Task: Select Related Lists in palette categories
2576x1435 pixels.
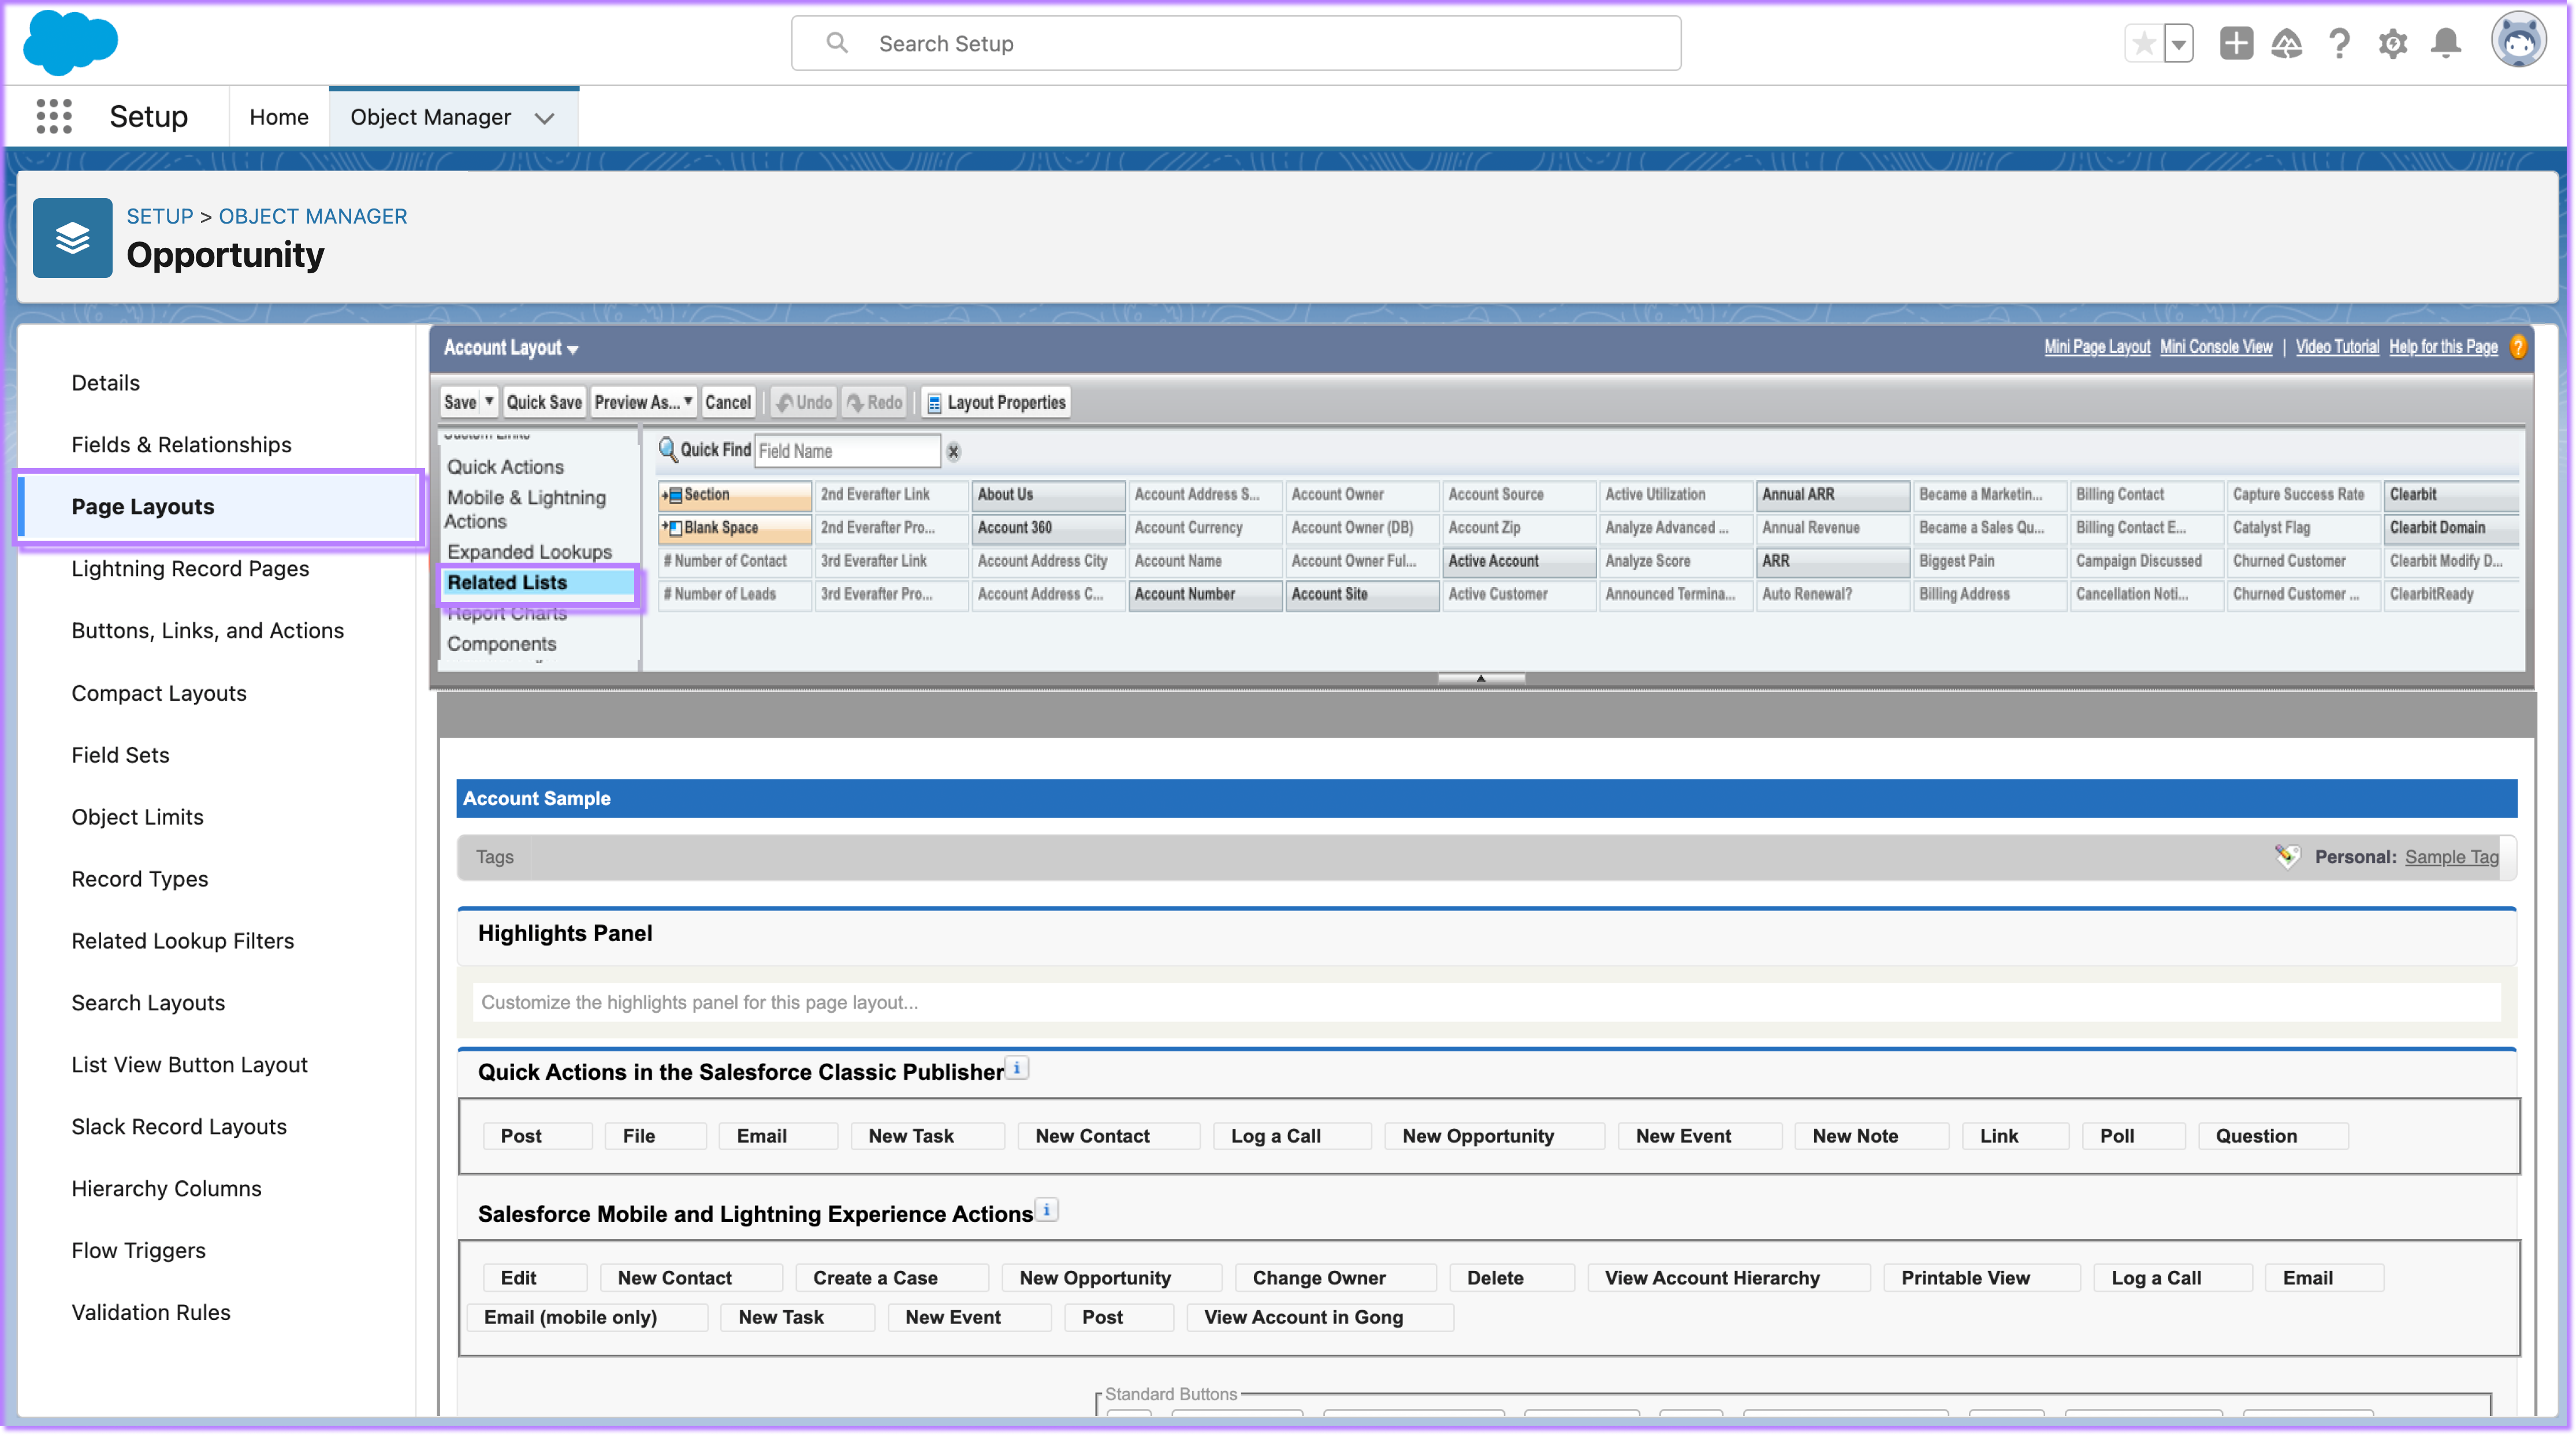Action: click(538, 583)
